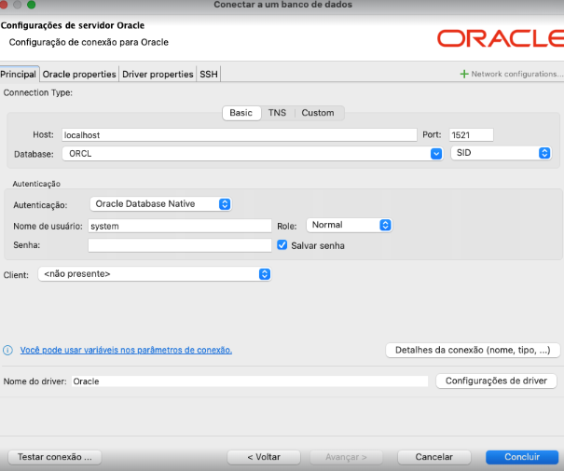Switch to the Oracle properties tab
The height and width of the screenshot is (471, 564).
(79, 74)
